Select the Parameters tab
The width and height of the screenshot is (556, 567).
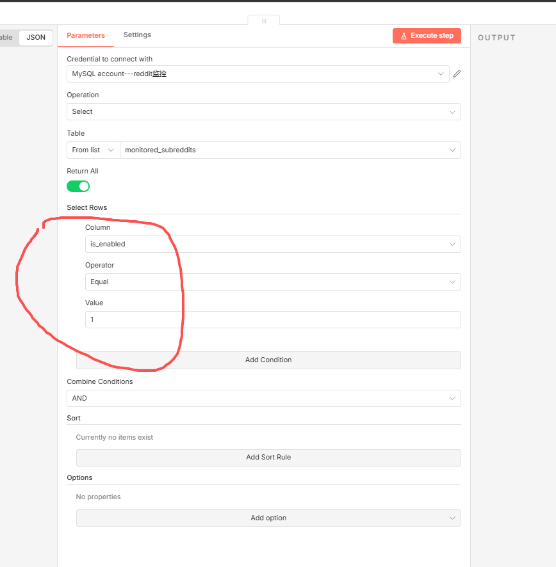pos(86,36)
